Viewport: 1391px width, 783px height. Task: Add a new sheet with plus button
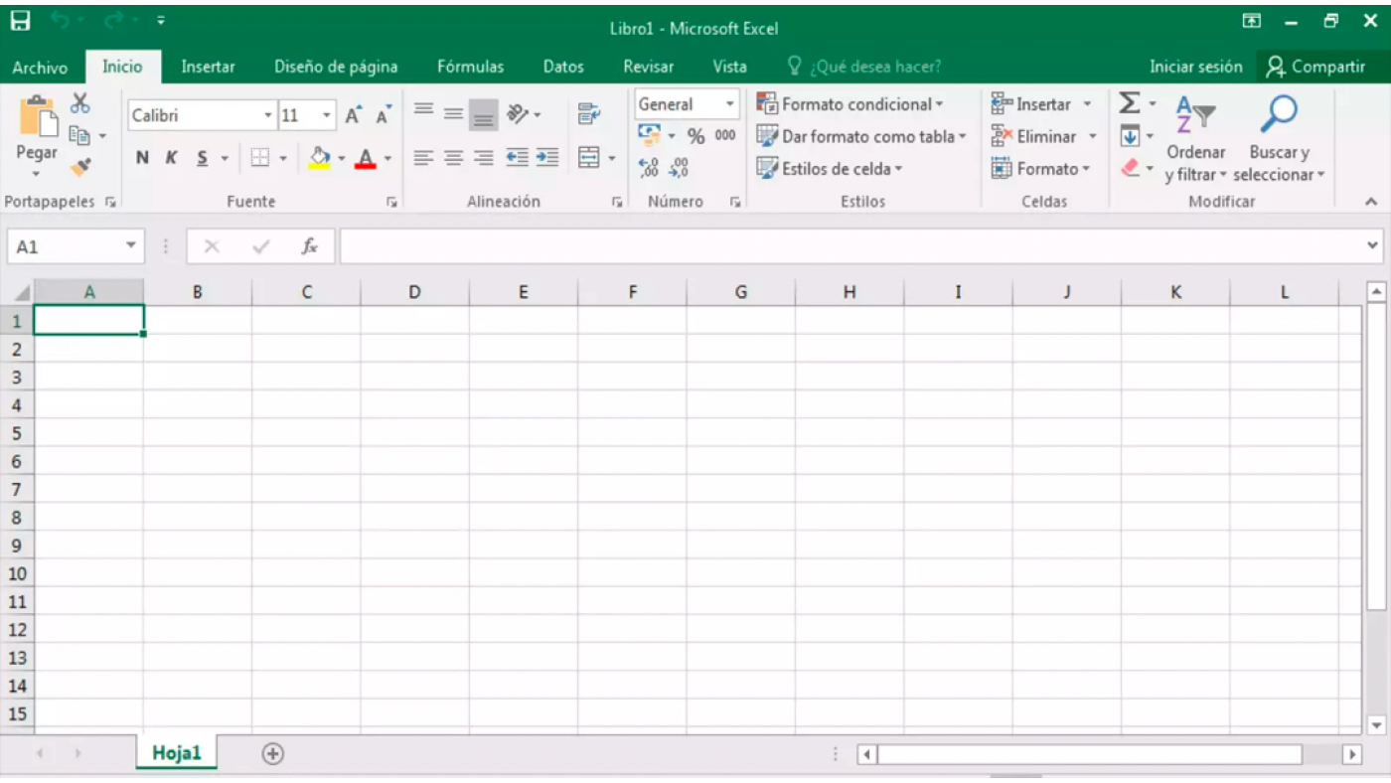click(x=273, y=754)
